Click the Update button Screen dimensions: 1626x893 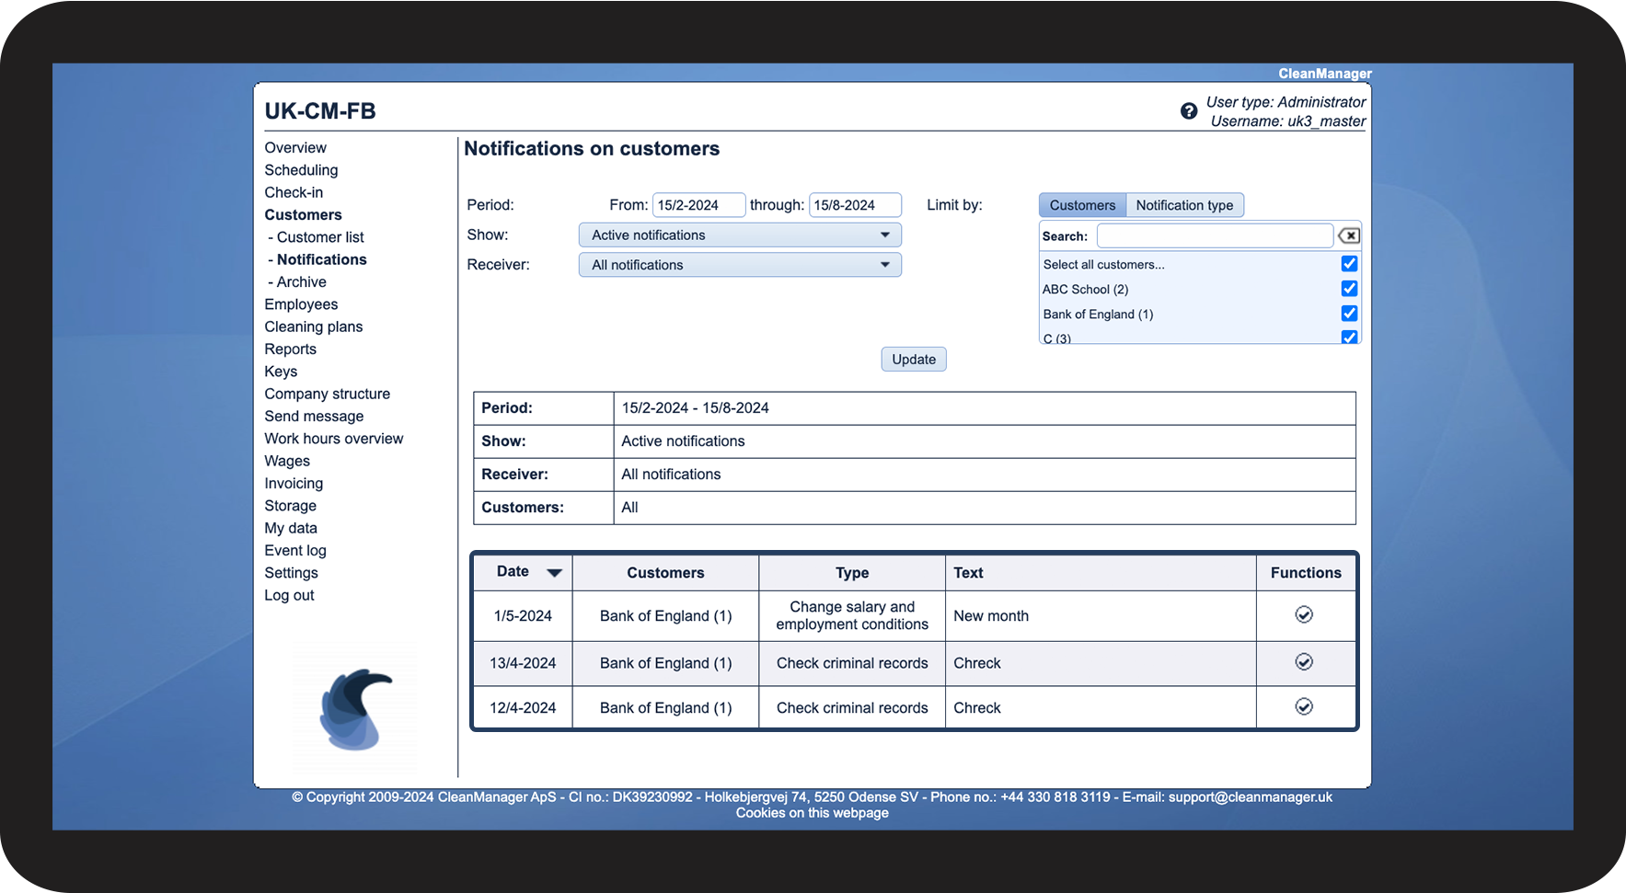[914, 360]
